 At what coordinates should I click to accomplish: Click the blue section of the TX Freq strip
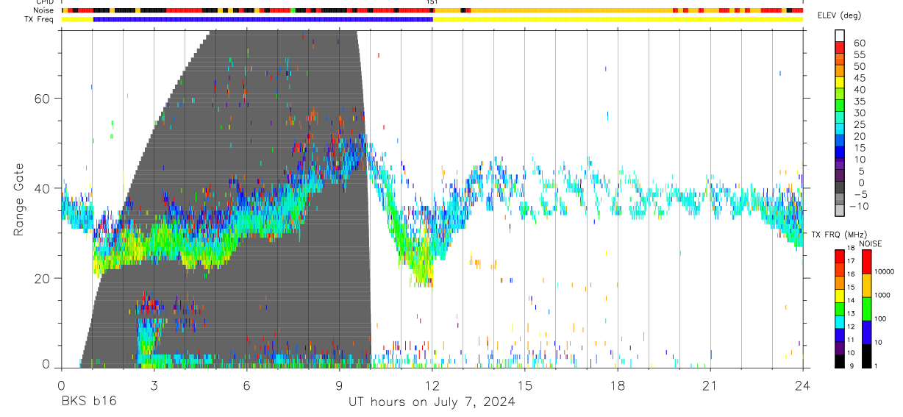[263, 19]
